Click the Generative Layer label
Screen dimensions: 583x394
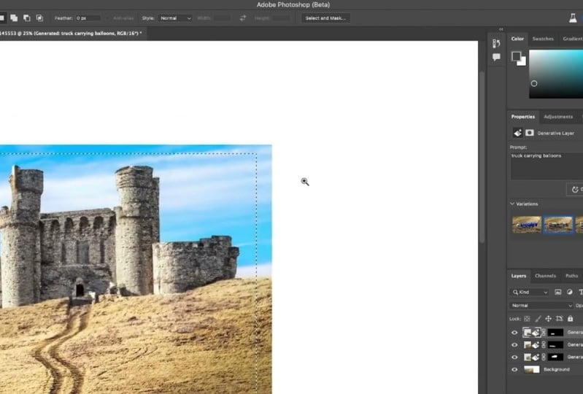555,133
